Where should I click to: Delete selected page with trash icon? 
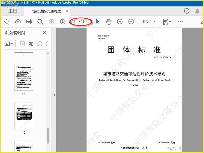tap(22, 44)
